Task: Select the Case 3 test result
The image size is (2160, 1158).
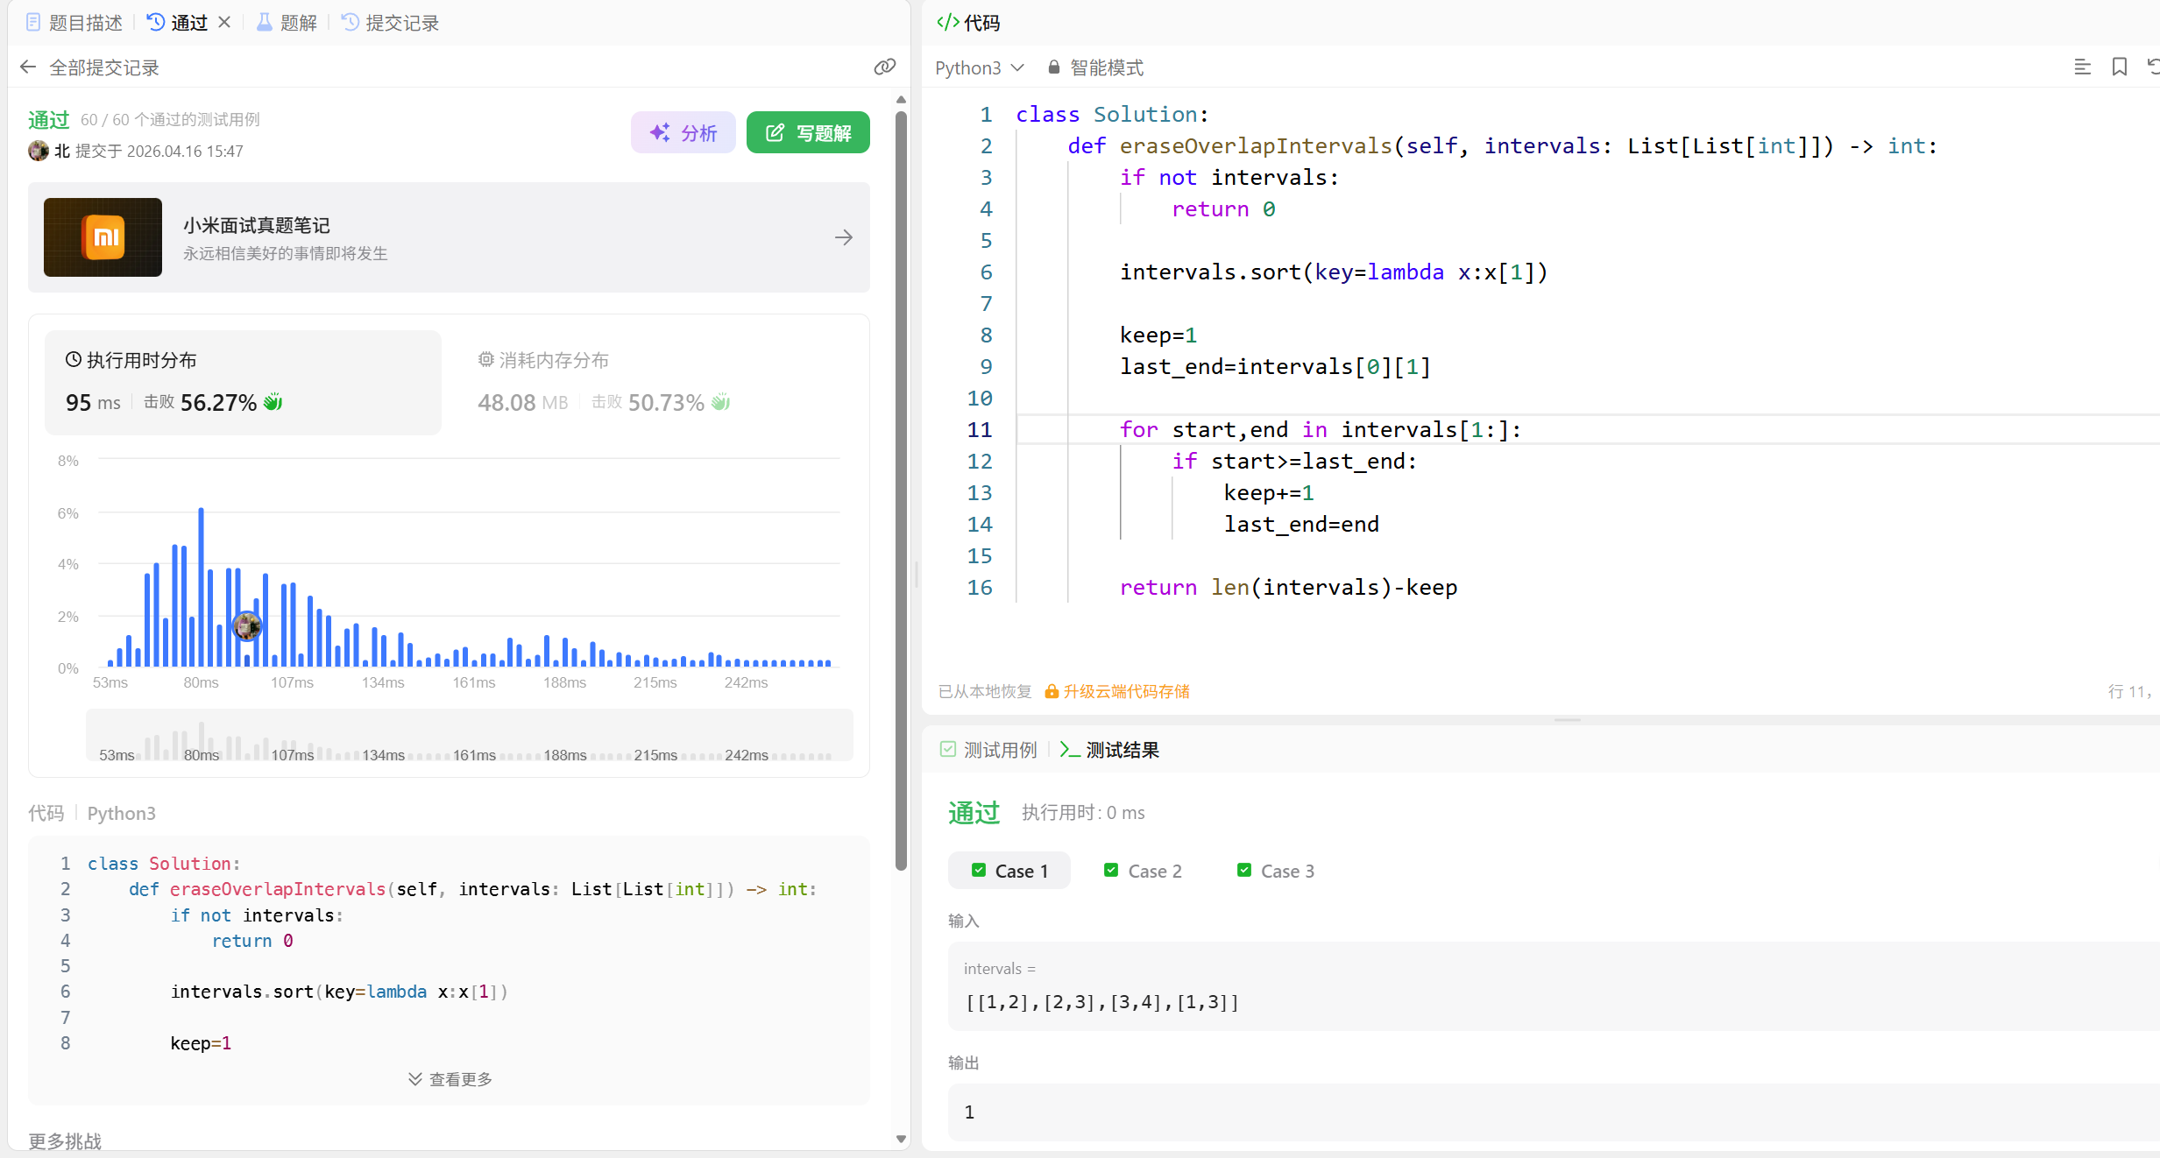Action: (x=1276, y=871)
